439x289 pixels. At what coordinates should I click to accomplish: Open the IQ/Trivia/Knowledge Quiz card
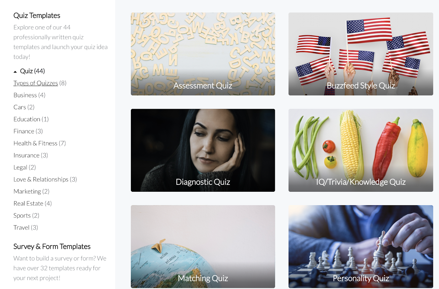(x=361, y=150)
